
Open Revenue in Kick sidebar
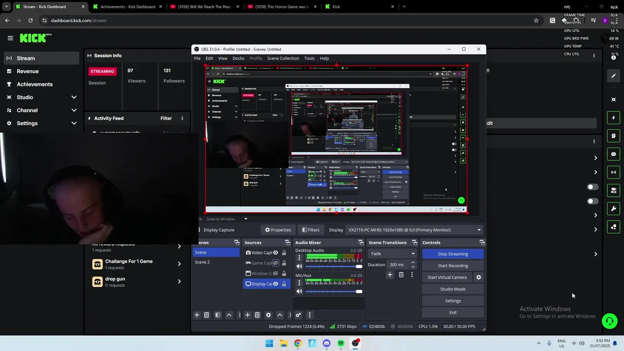point(40,71)
